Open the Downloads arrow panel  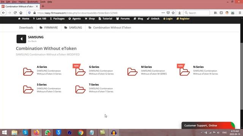[180, 13]
